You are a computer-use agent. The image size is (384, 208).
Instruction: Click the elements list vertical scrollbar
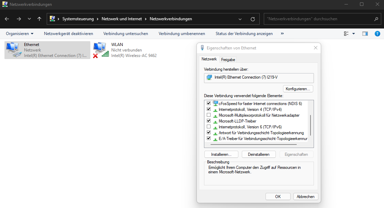click(x=310, y=125)
